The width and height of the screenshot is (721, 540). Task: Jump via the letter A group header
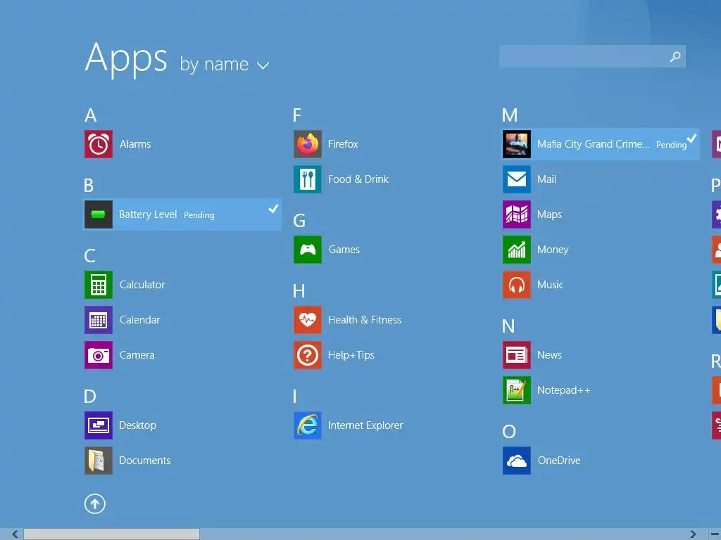click(x=91, y=115)
